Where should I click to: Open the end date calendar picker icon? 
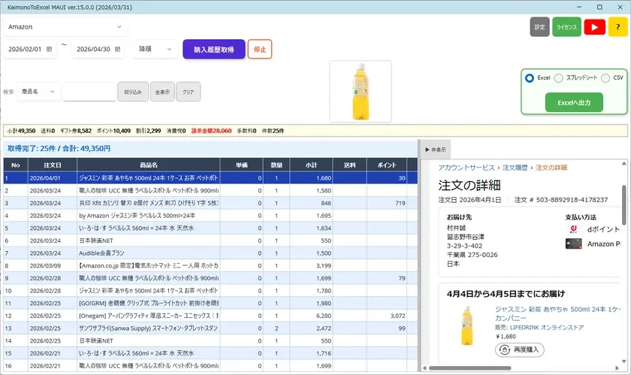point(118,49)
